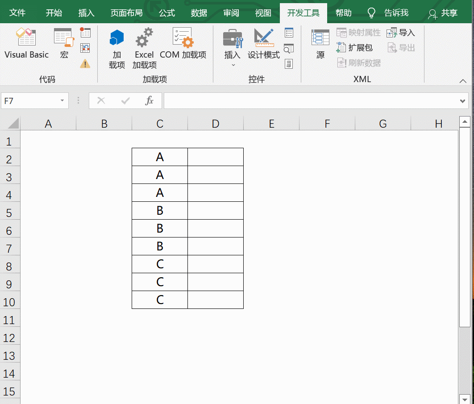
Task: Click the vertical scrollbar up arrow
Action: click(x=465, y=121)
